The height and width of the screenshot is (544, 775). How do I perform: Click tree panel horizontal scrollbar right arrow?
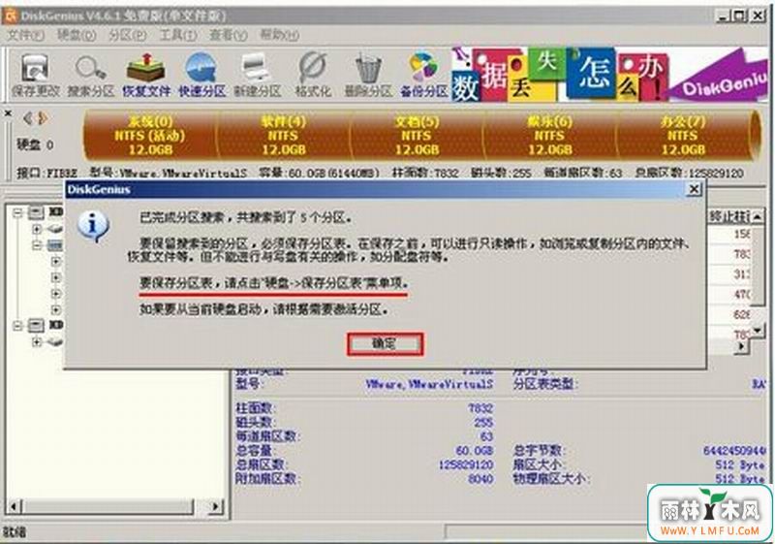[x=215, y=506]
